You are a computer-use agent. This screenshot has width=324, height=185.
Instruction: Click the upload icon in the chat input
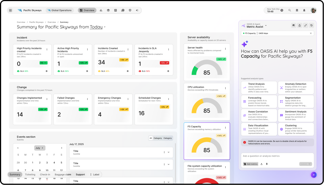click(x=262, y=164)
